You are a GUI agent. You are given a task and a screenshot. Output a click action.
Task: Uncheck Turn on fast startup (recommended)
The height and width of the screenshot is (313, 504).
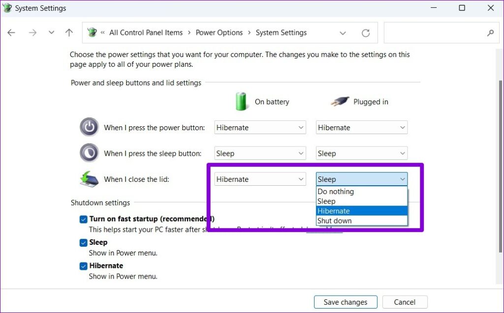[84, 219]
